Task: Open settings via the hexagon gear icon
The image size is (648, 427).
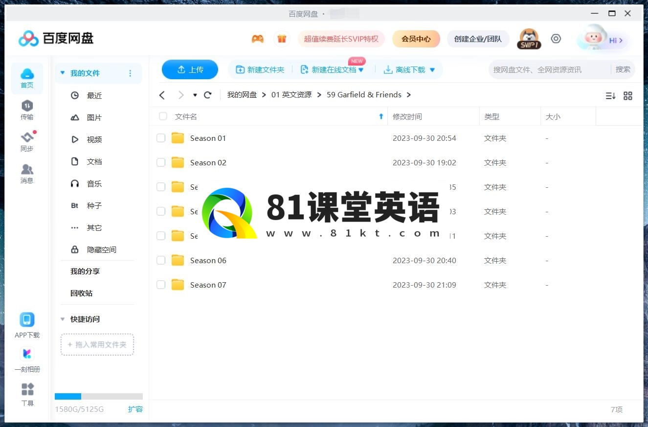Action: point(556,39)
